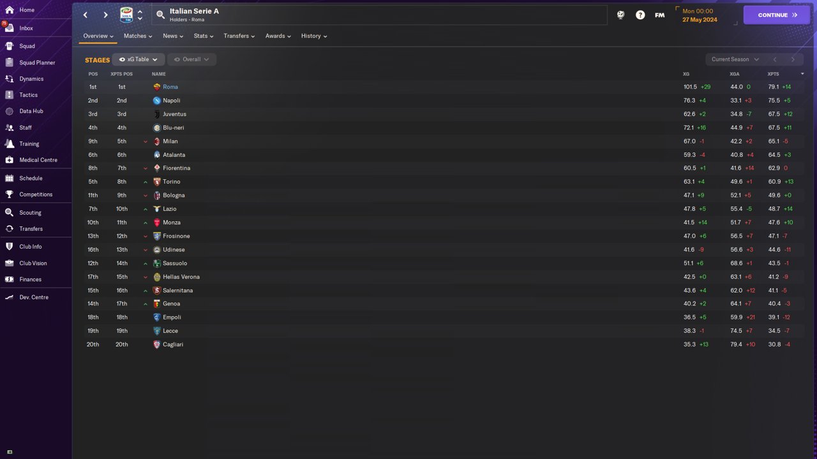Open the Tactics screen icon
The image size is (817, 459).
(x=9, y=95)
